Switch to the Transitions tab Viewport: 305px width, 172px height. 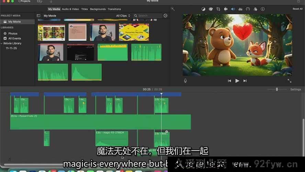[114, 9]
